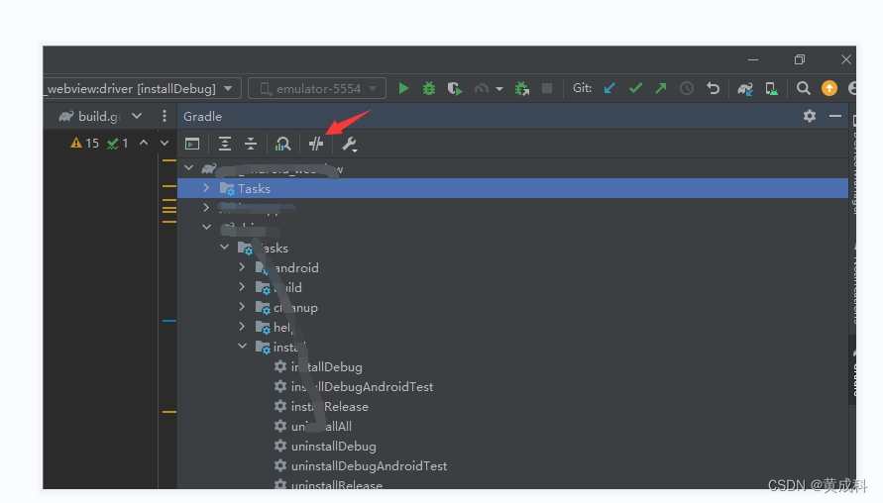The height and width of the screenshot is (503, 883).
Task: Sync project with Gradle files elephant icon
Action: coord(745,88)
